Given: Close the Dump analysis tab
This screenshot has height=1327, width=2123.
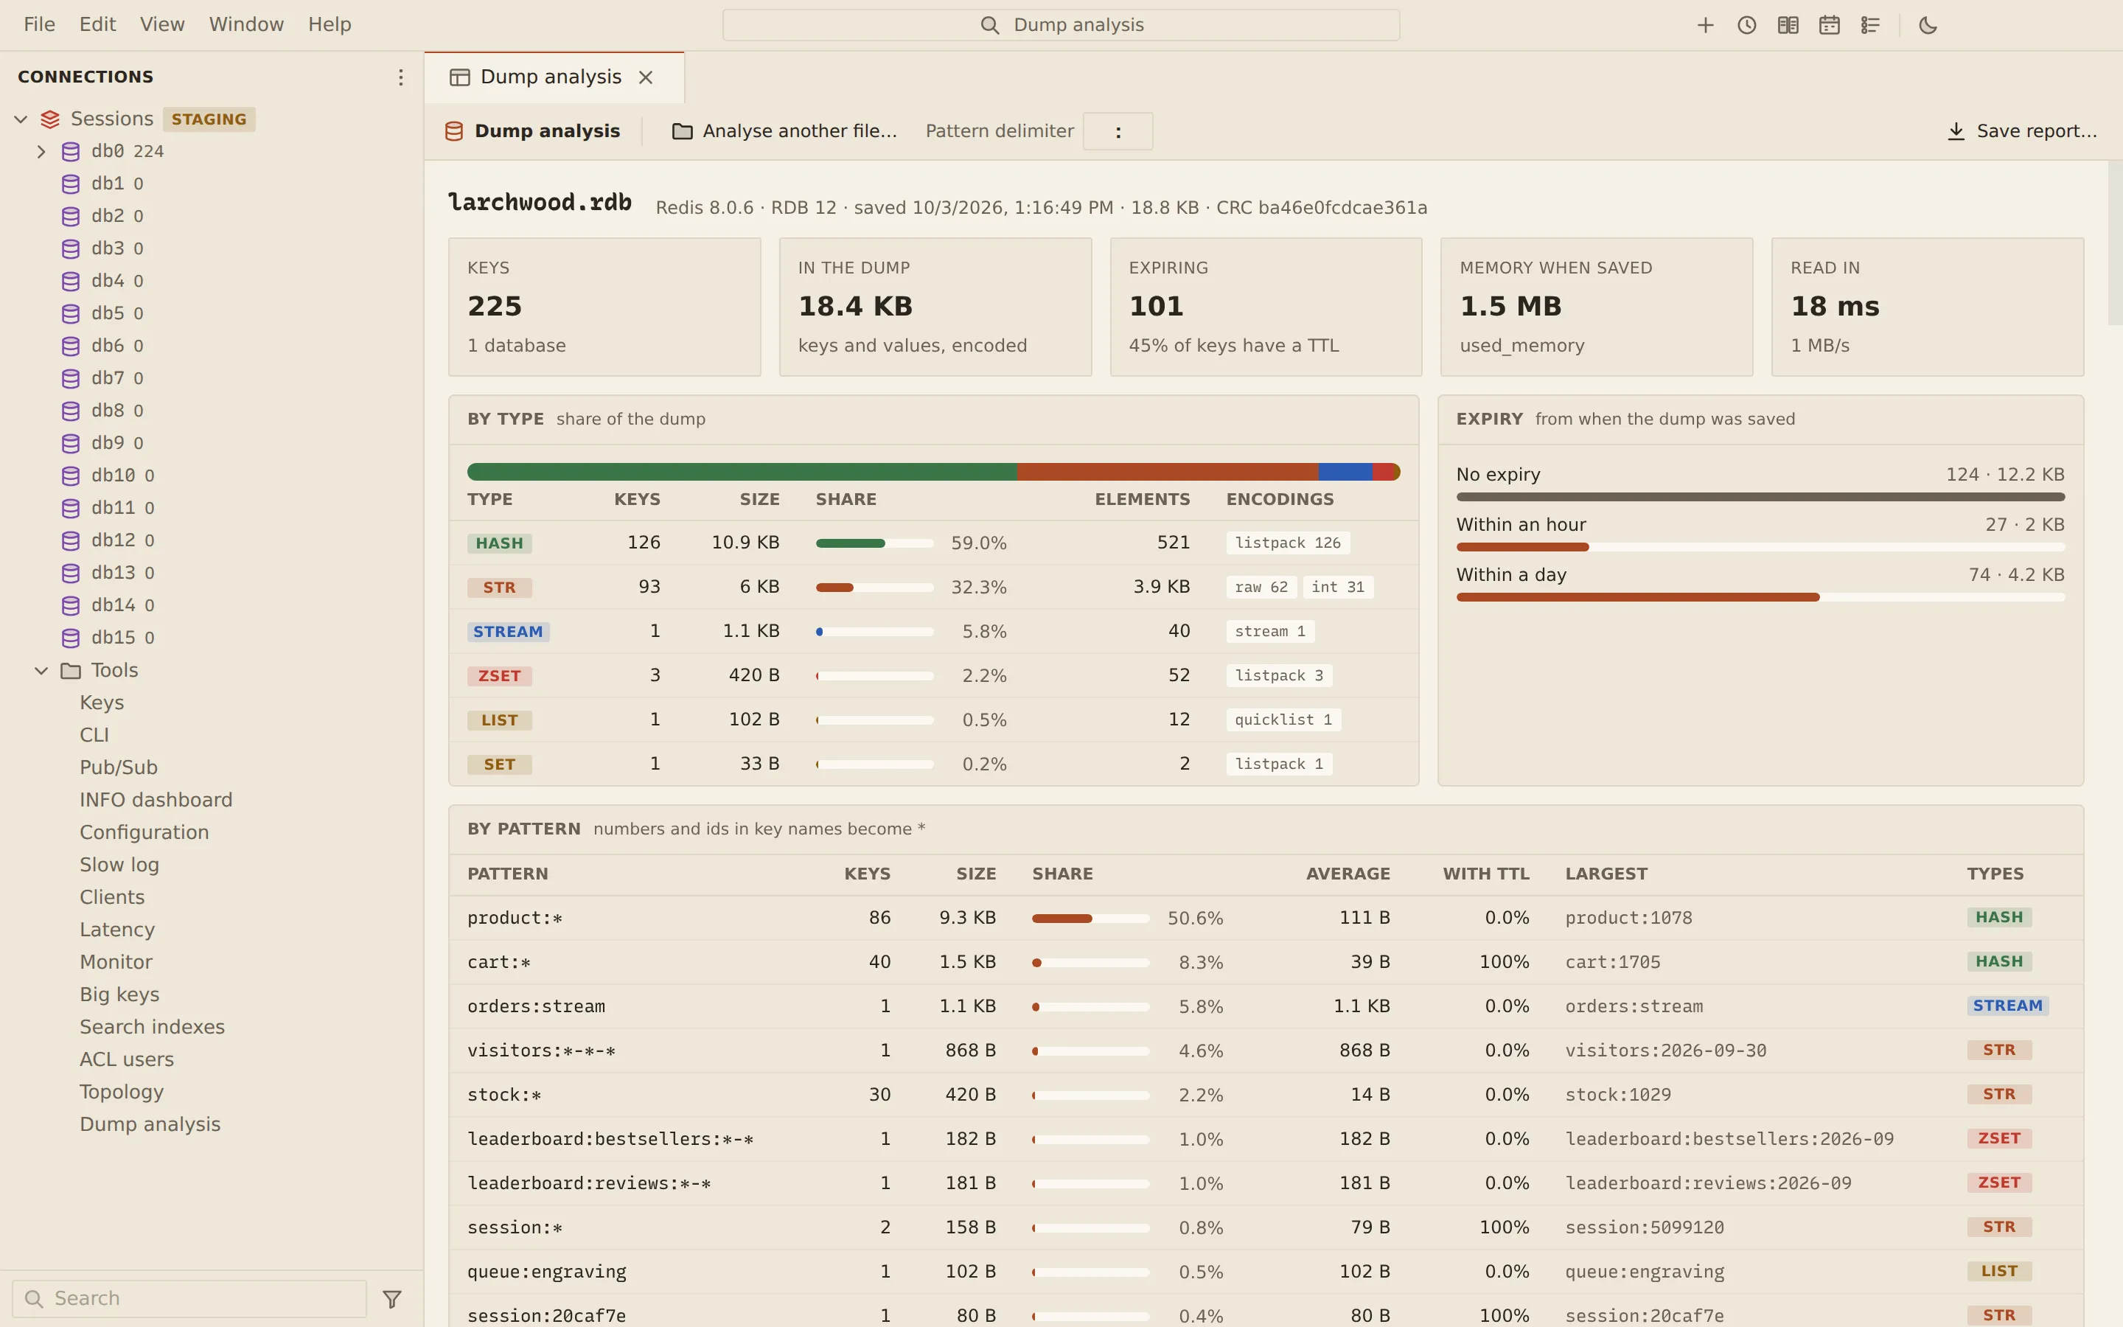Looking at the screenshot, I should click(x=646, y=77).
